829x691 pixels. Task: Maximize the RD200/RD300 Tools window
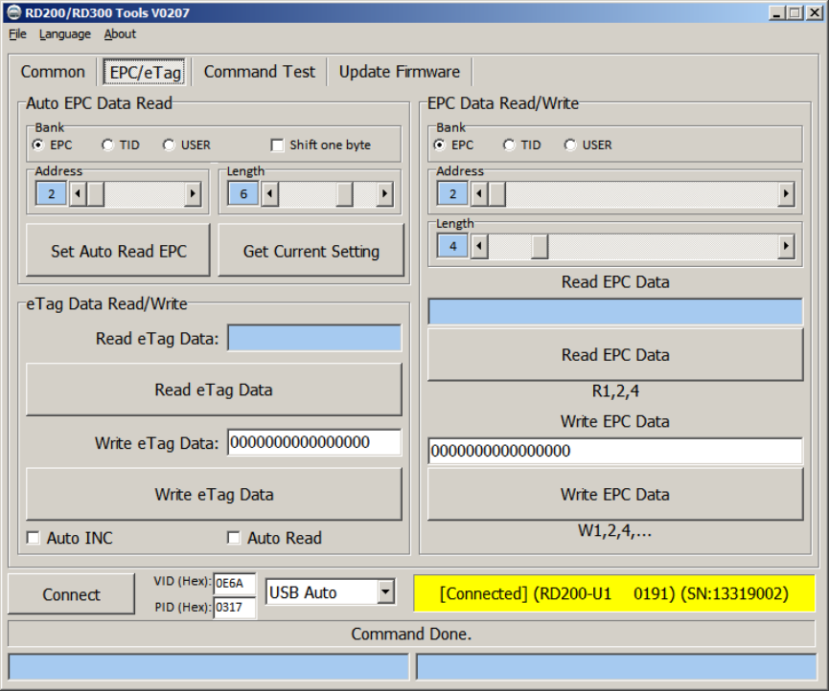click(x=794, y=12)
